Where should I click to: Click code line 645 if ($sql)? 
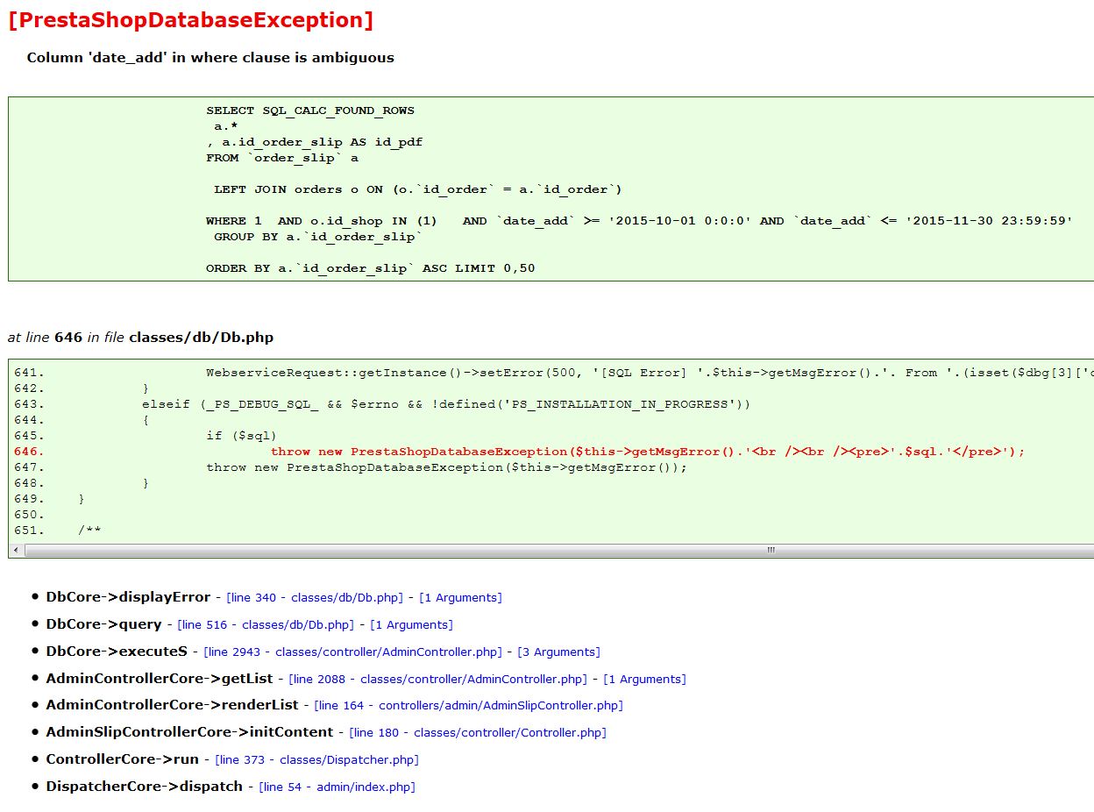coord(242,436)
